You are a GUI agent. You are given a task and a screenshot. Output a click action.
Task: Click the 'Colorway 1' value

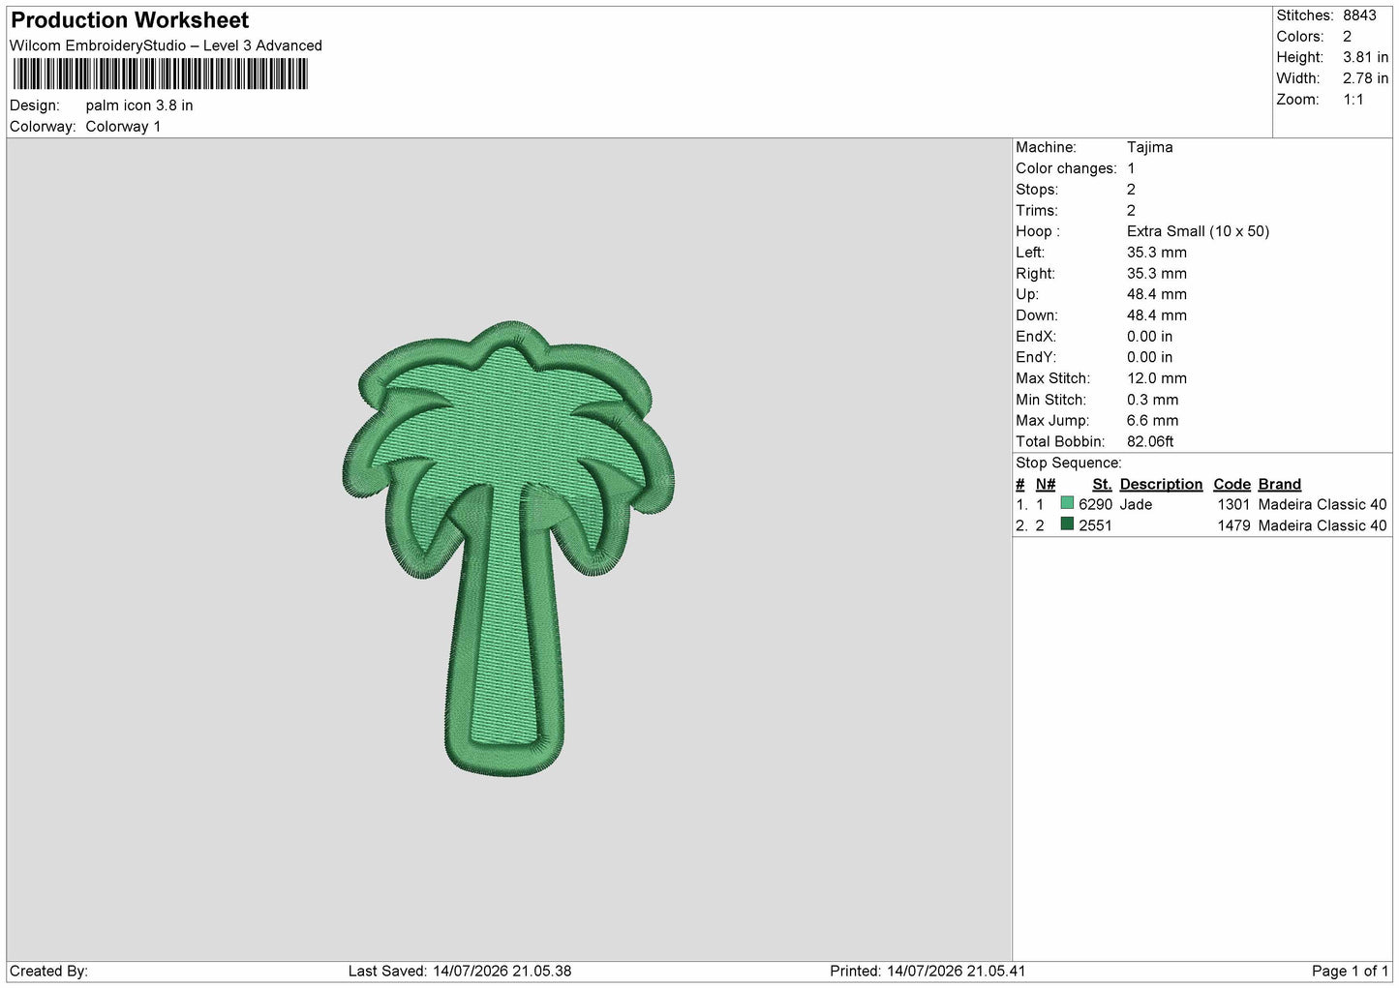[123, 127]
